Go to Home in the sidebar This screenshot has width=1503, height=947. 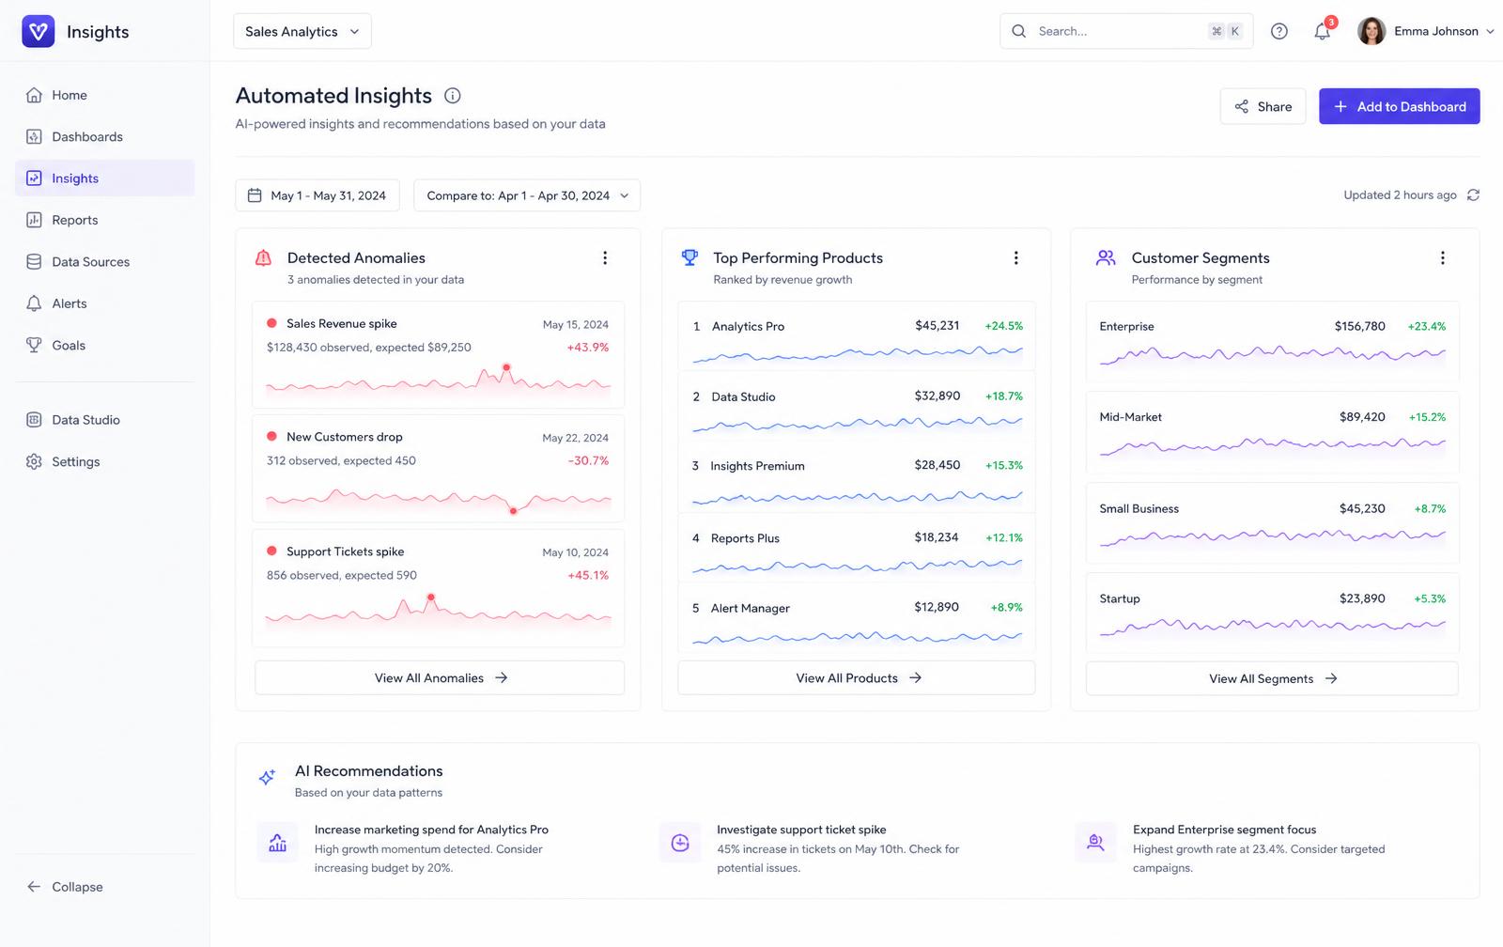pyautogui.click(x=104, y=95)
